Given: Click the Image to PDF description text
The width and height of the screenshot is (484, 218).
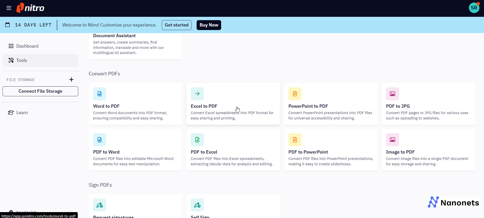Looking at the screenshot, I should pos(427,161).
